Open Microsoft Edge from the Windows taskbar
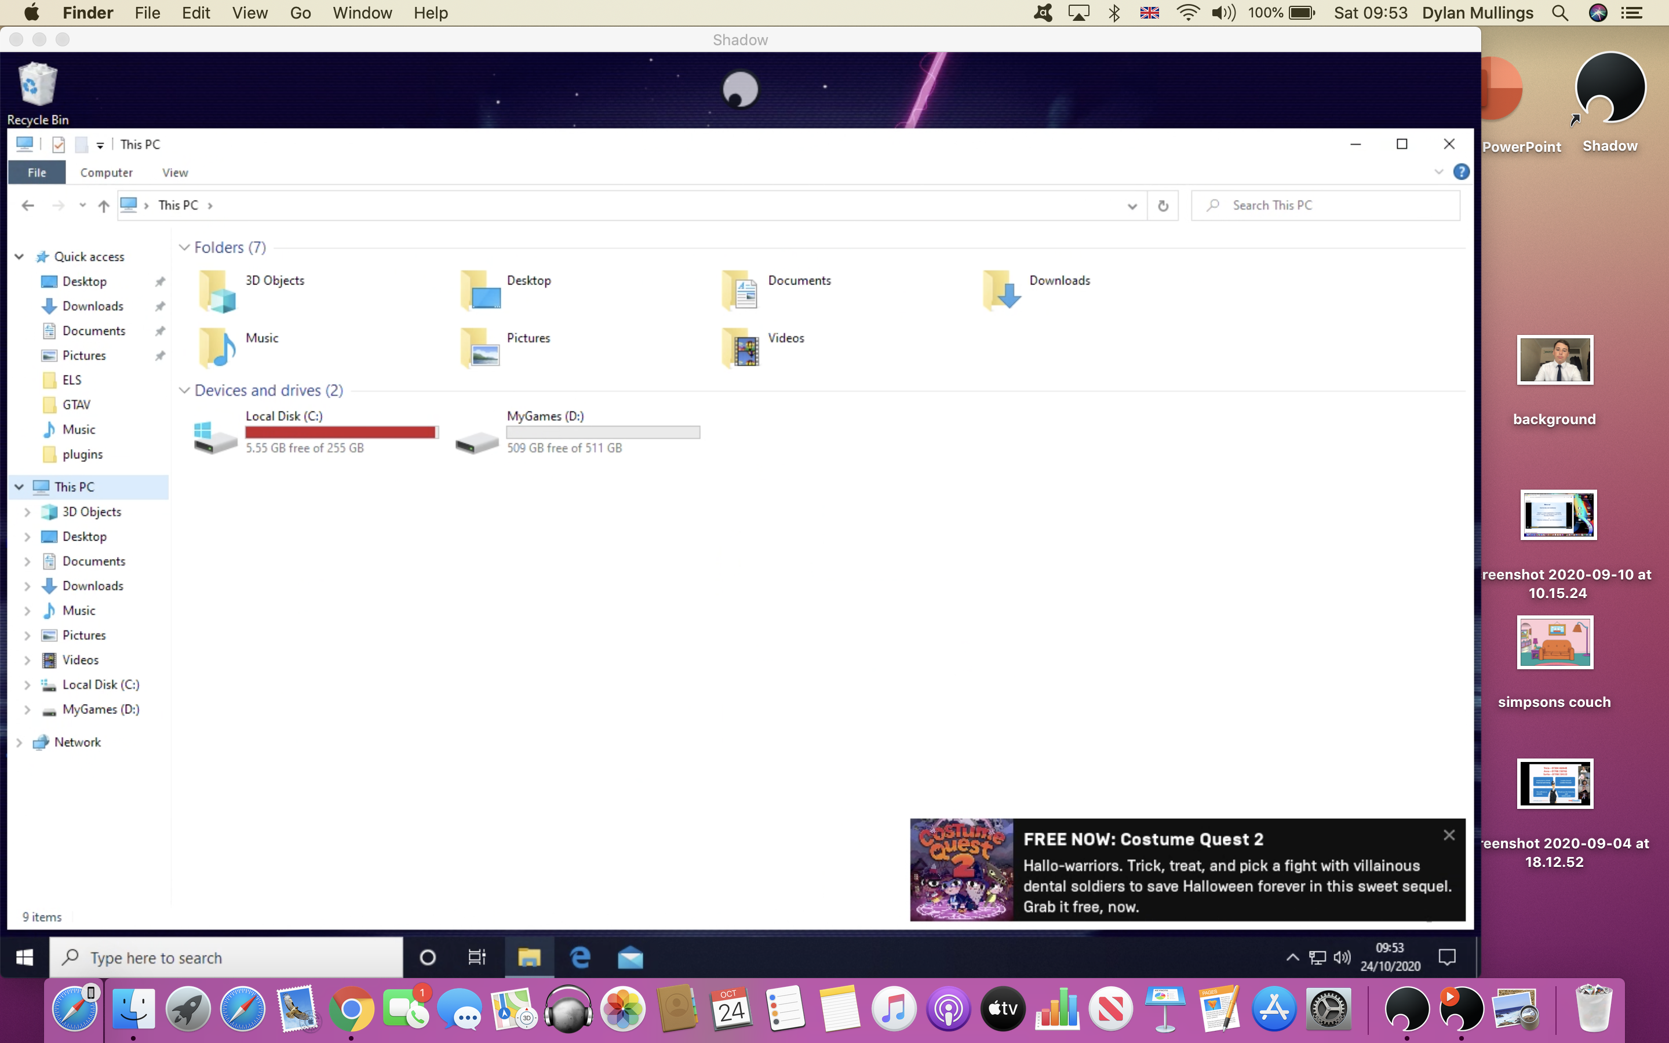 [580, 957]
